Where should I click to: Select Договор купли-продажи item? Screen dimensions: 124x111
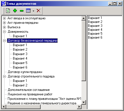pyautogui.click(x=25, y=72)
